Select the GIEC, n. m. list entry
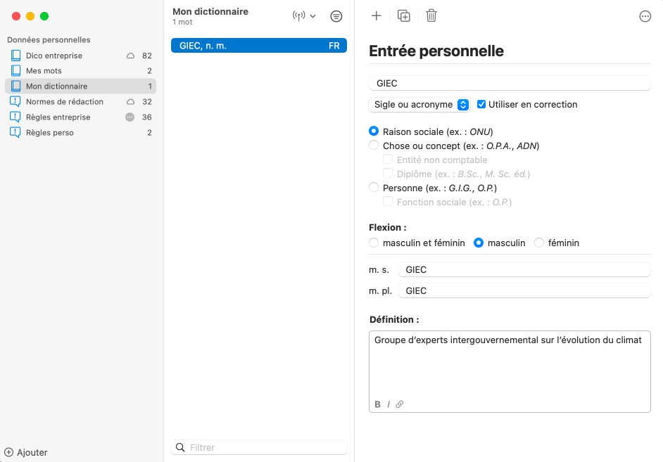Viewport: 663px width, 462px height. tap(258, 46)
